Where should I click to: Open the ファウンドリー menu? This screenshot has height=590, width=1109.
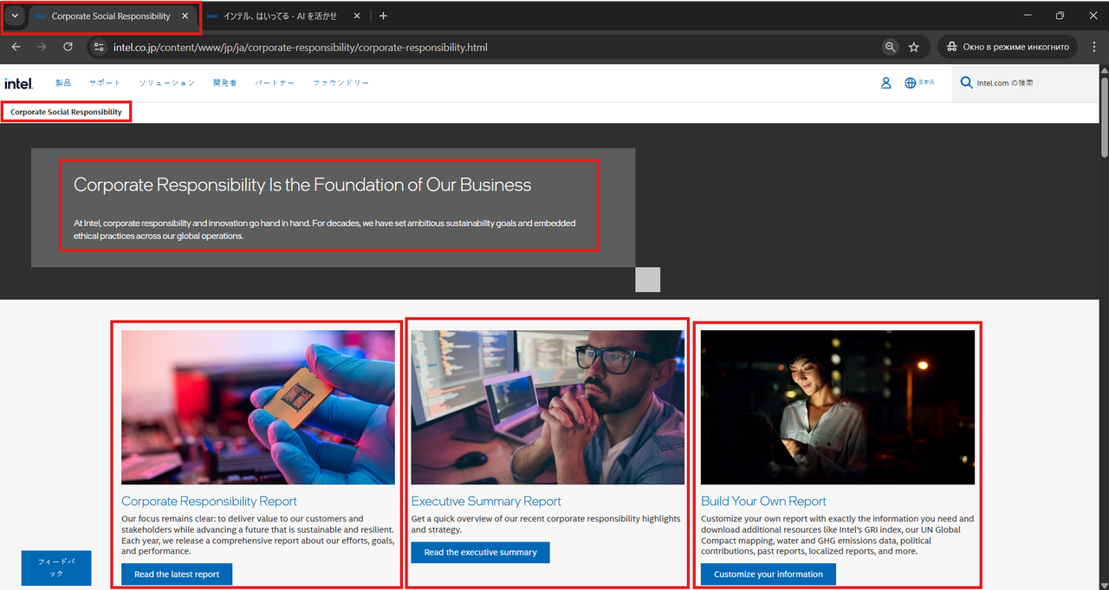coord(341,83)
